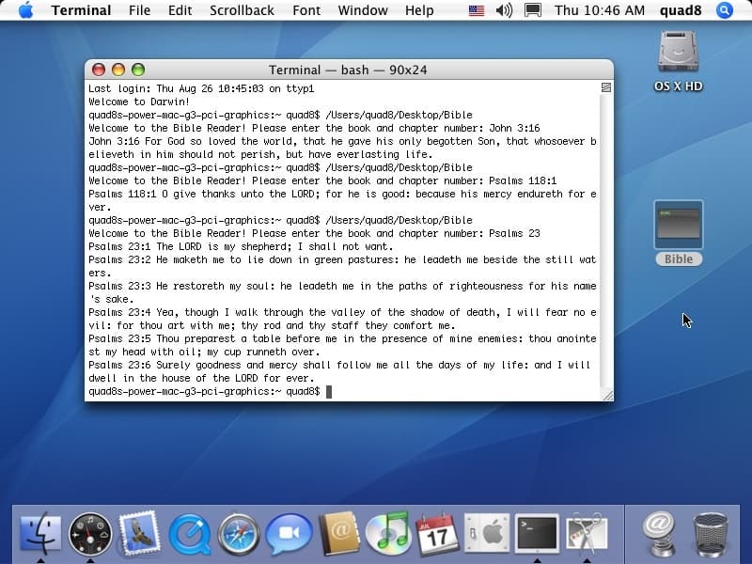Open the Window menu
This screenshot has width=752, height=564.
pyautogui.click(x=363, y=10)
